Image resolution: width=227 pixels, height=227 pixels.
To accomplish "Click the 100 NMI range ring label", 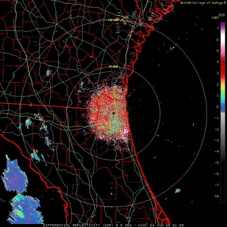I will (x=113, y=20).
